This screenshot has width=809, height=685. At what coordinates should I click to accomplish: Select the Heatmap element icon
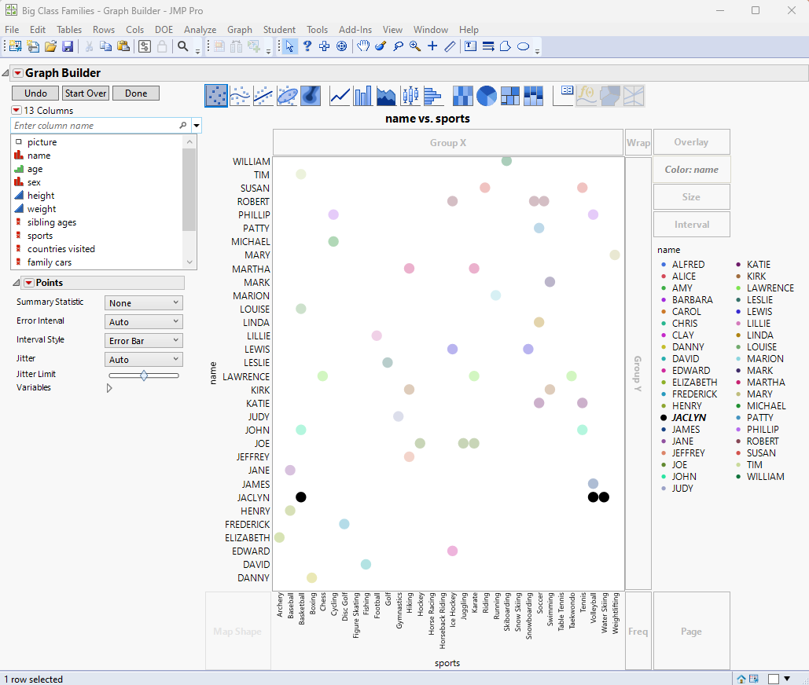click(x=463, y=96)
